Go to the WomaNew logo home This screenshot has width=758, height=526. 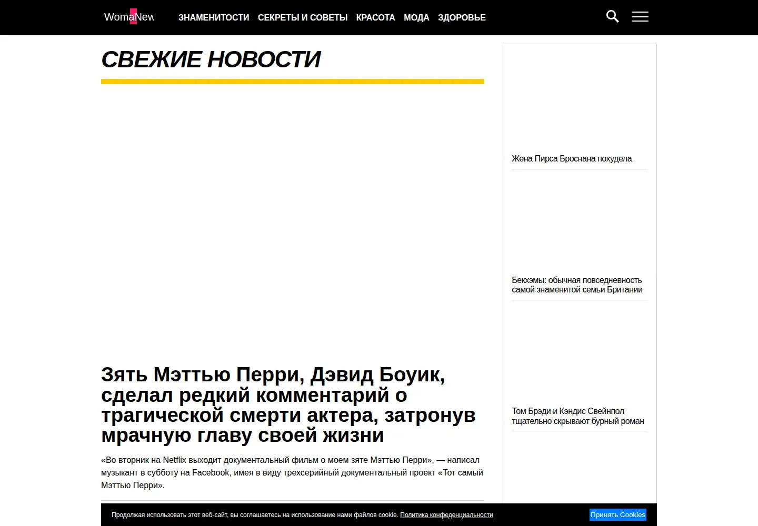(129, 17)
